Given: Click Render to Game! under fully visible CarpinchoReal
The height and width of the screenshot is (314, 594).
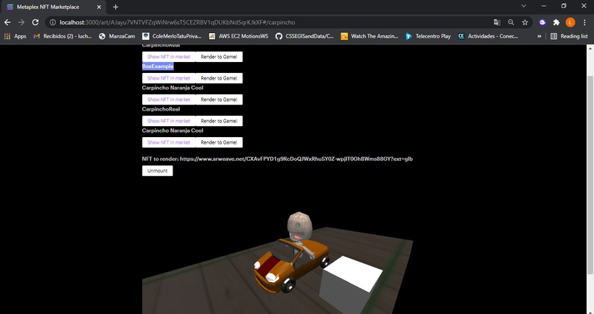Looking at the screenshot, I should (x=219, y=121).
